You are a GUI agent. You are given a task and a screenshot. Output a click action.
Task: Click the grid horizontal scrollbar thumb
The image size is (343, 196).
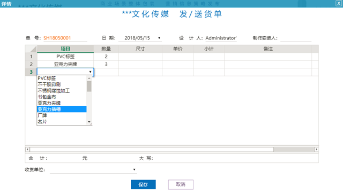pyautogui.click(x=152, y=150)
